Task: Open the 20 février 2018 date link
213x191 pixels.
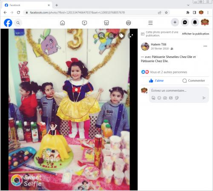Action: pyautogui.click(x=160, y=49)
